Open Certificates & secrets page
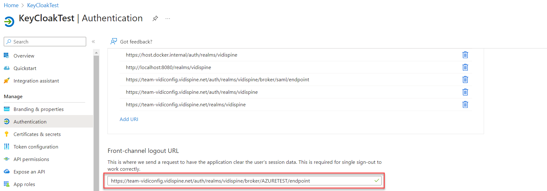This screenshot has height=191, width=547. pyautogui.click(x=37, y=134)
